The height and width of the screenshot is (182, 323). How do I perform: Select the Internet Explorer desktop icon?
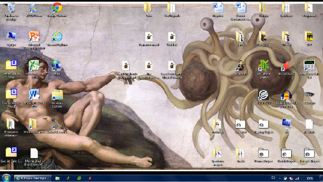(x=57, y=37)
